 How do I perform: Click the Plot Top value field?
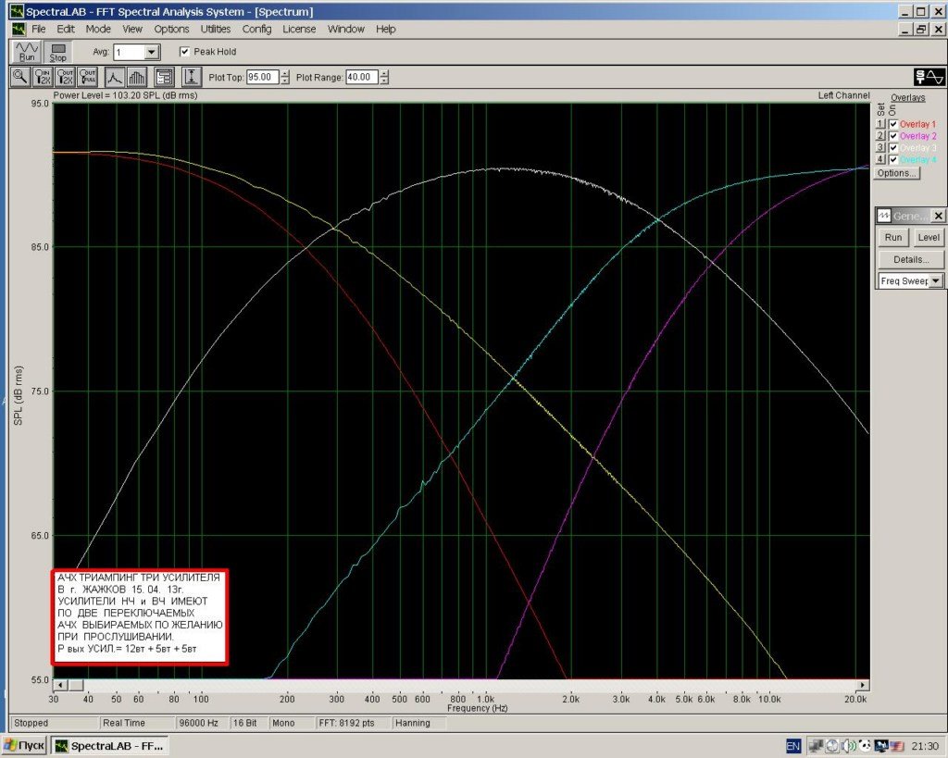point(262,78)
